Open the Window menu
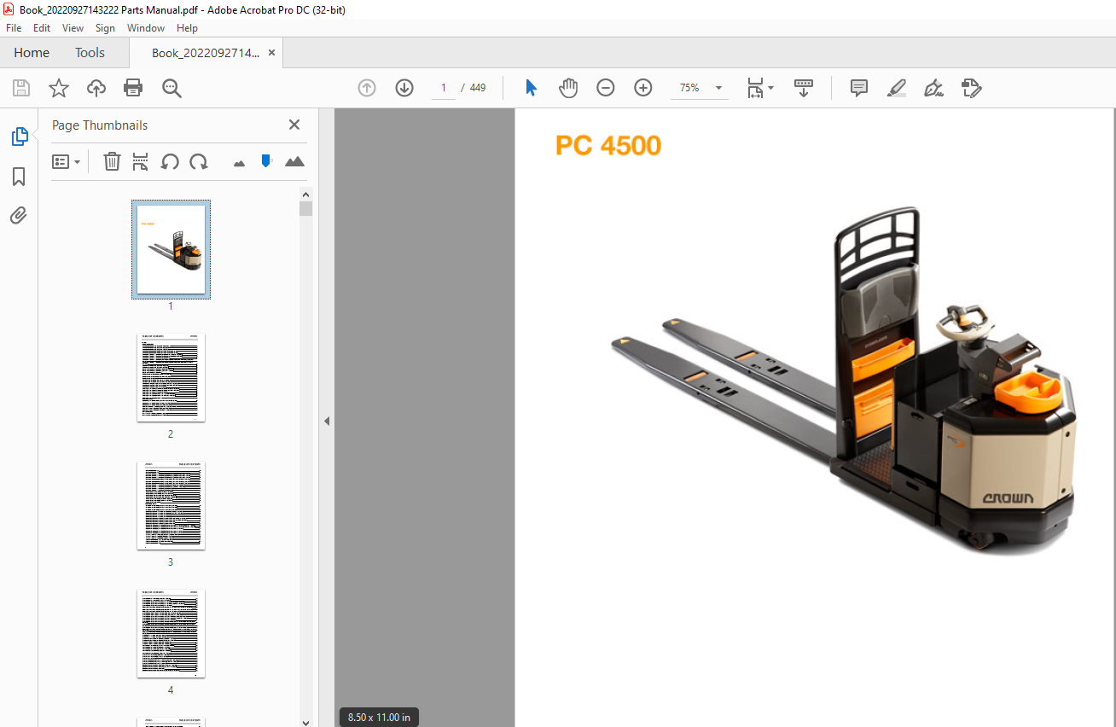The height and width of the screenshot is (727, 1116). pos(146,28)
